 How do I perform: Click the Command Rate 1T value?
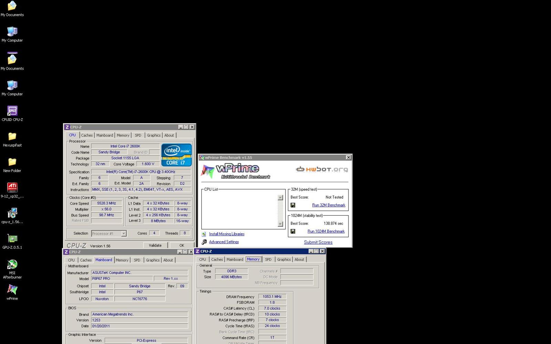pos(272,337)
